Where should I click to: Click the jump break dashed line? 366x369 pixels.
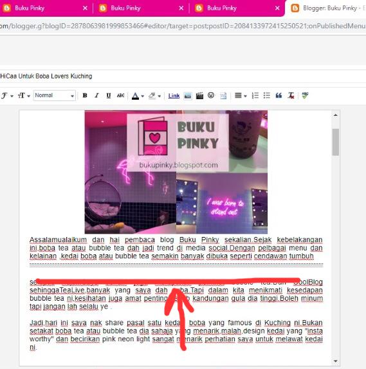tap(176, 265)
